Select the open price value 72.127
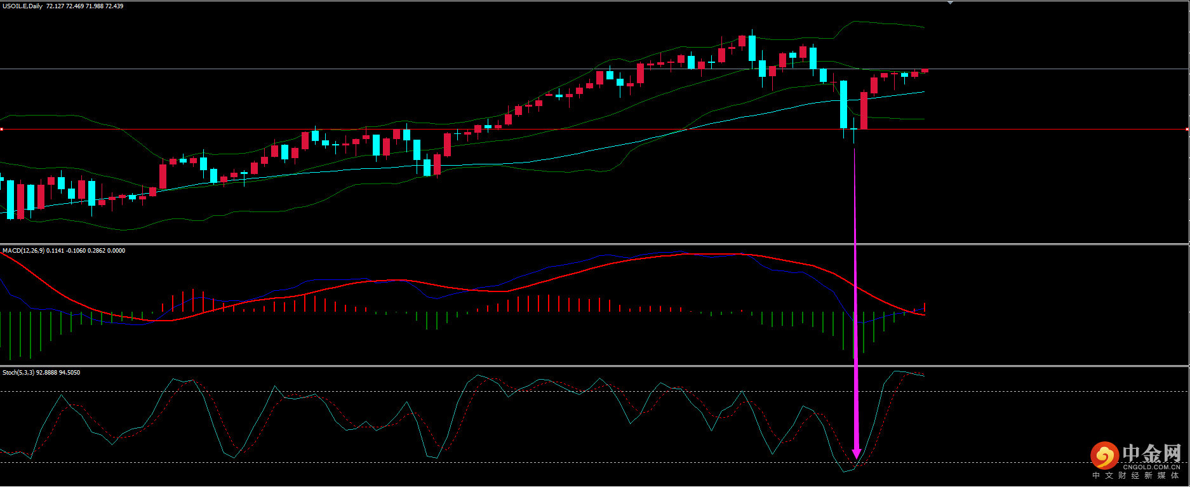The image size is (1190, 487). 55,6
